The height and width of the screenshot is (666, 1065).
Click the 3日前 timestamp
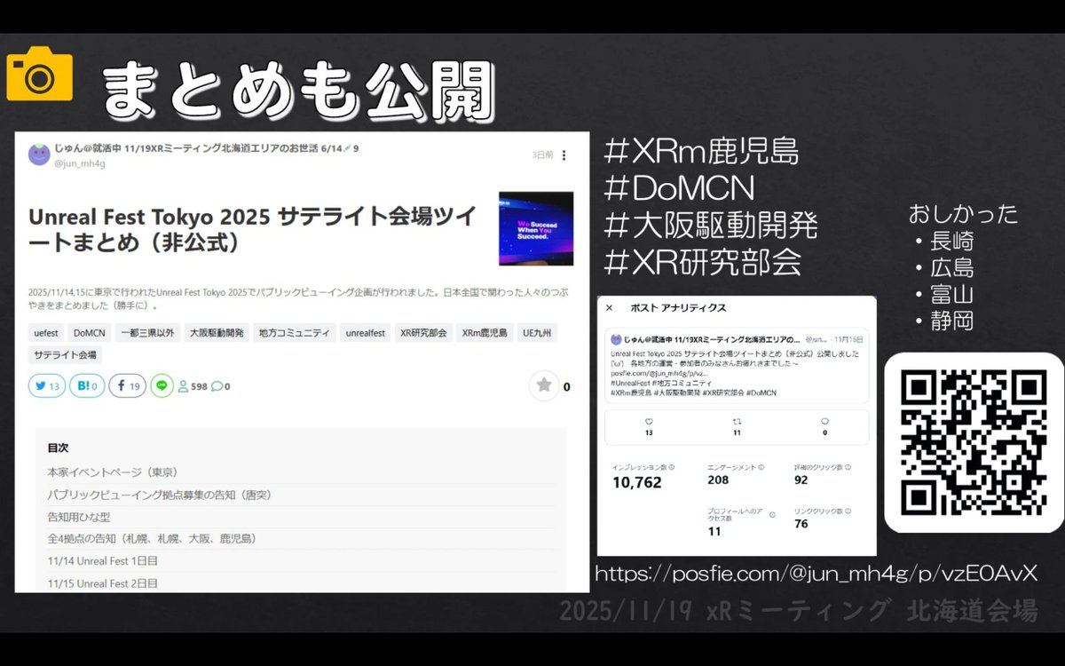coord(542,155)
